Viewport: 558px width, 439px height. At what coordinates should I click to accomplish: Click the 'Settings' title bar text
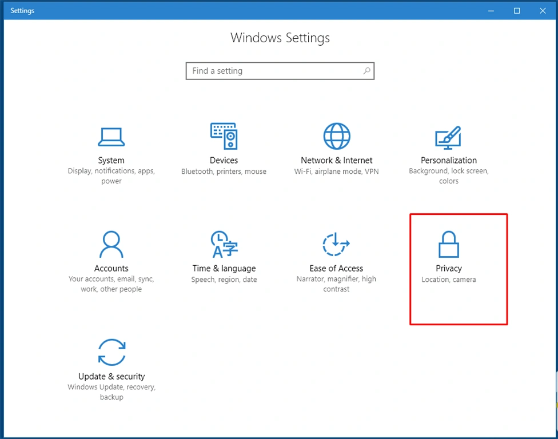pos(22,11)
